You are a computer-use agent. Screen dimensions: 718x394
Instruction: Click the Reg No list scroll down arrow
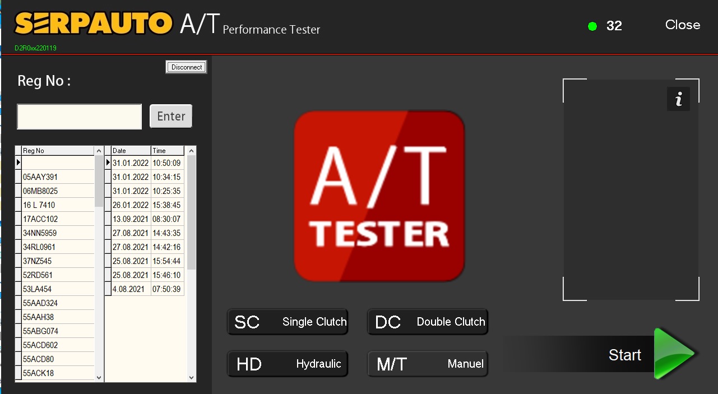[x=99, y=378]
